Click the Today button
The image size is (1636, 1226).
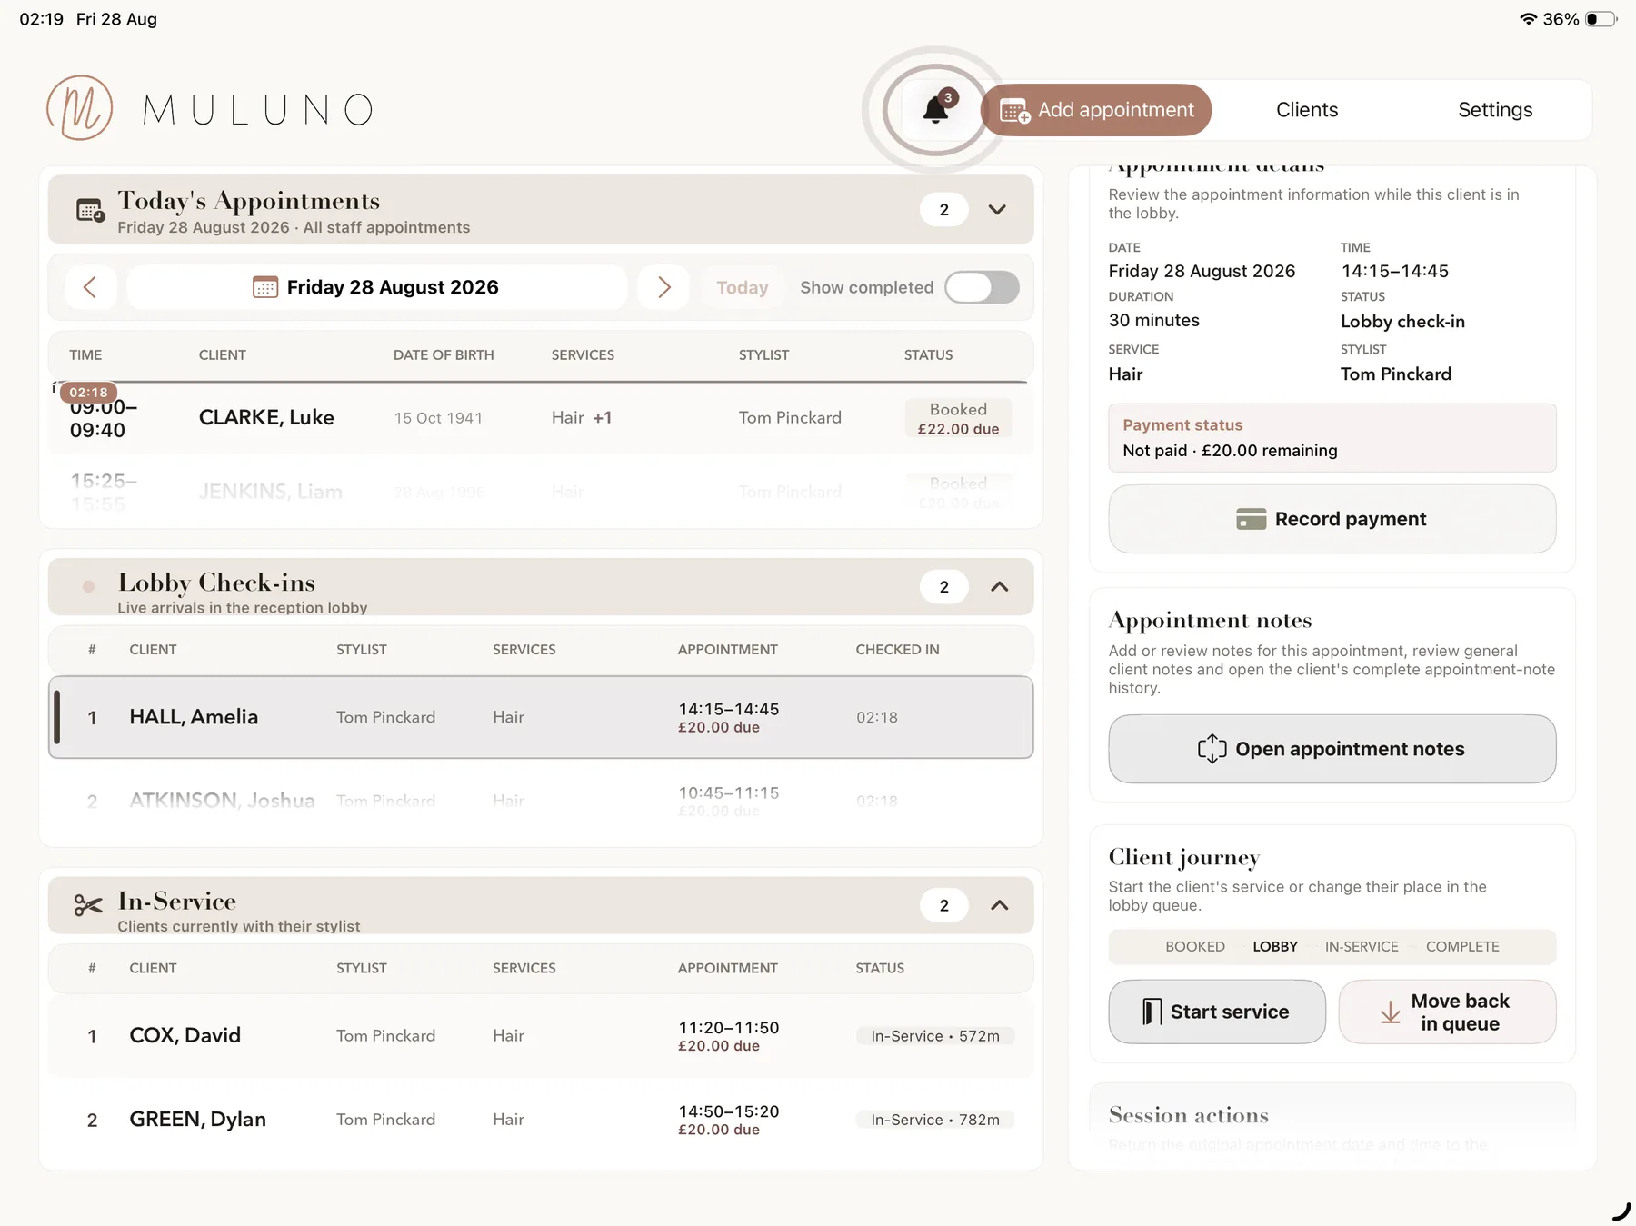pos(742,287)
